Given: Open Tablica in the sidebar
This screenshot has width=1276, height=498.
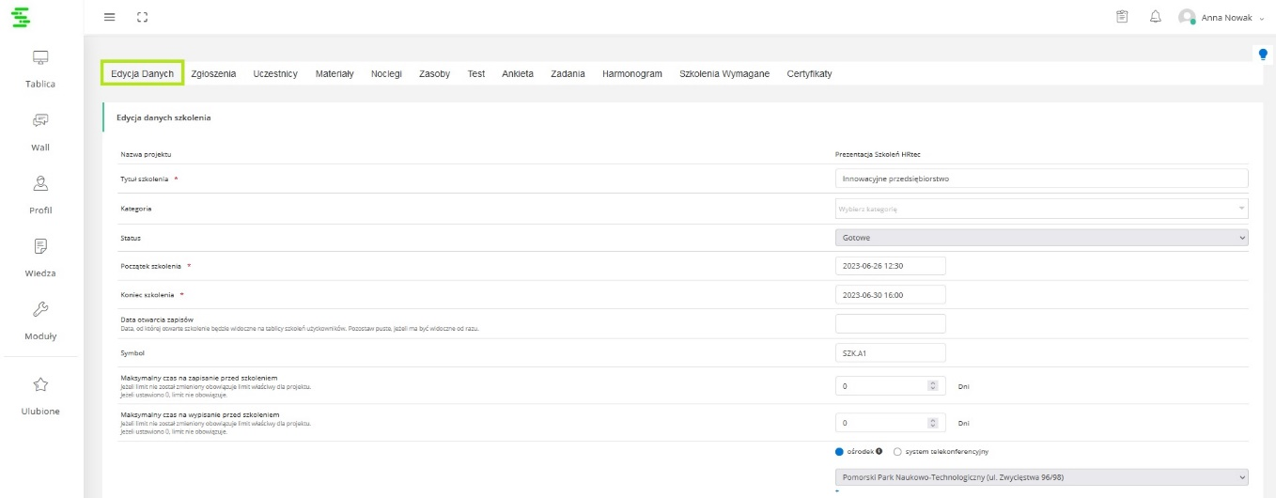Looking at the screenshot, I should 40,69.
